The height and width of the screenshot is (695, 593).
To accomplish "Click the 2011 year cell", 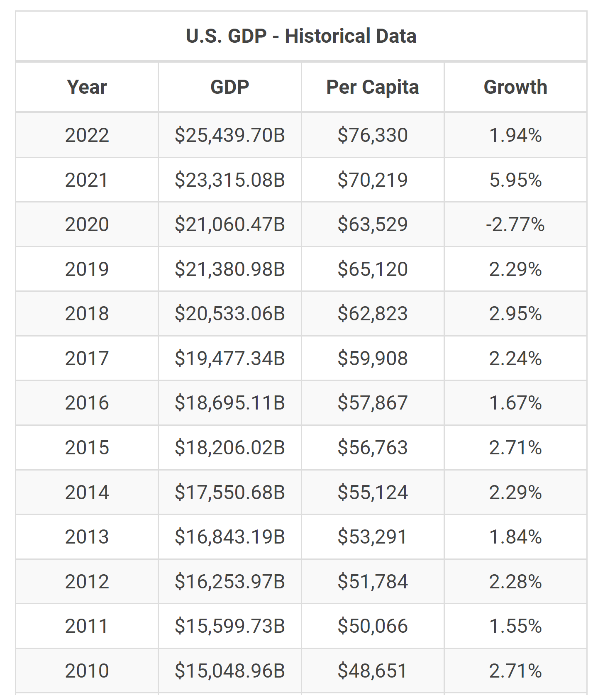I will tap(87, 626).
